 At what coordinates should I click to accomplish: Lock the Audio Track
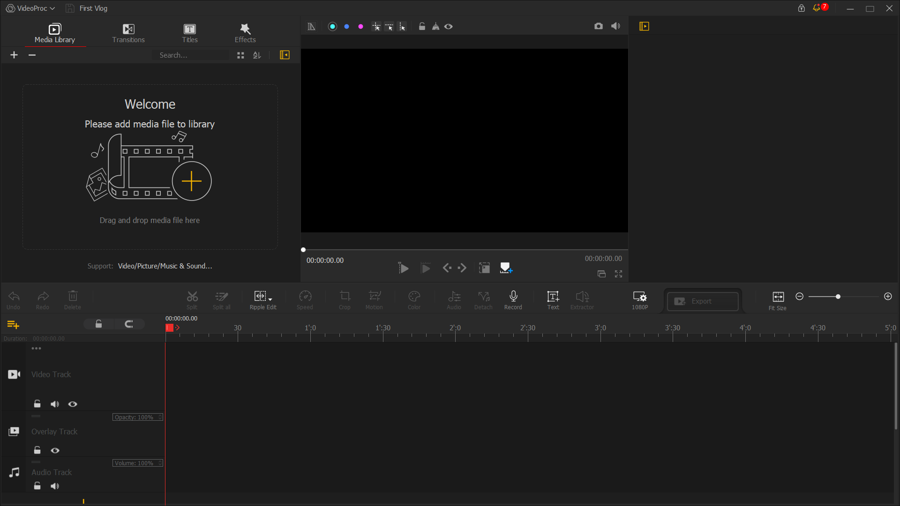(x=37, y=486)
